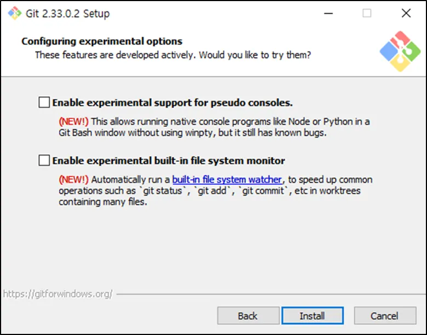
Task: Click the greyed-out maximize button
Action: [x=367, y=14]
